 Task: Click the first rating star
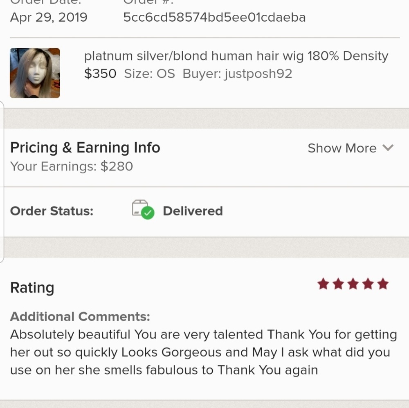(x=323, y=284)
